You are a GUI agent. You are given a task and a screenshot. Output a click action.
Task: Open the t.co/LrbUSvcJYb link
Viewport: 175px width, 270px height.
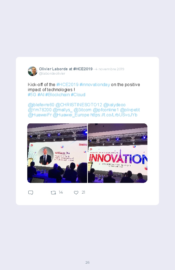click(x=114, y=115)
